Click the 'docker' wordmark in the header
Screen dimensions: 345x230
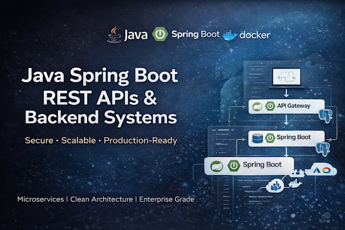255,35
